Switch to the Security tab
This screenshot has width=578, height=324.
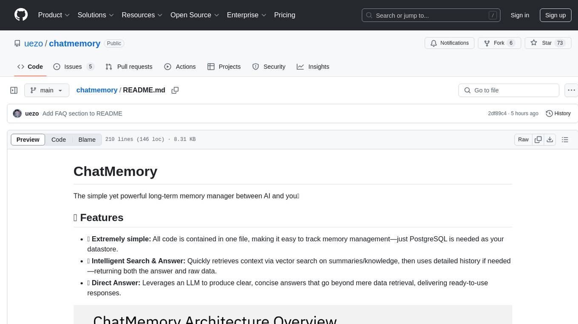pyautogui.click(x=269, y=67)
